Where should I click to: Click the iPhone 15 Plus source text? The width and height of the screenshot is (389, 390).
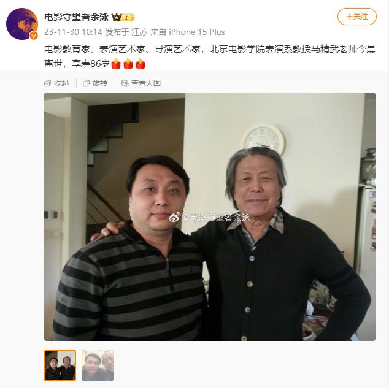197,32
